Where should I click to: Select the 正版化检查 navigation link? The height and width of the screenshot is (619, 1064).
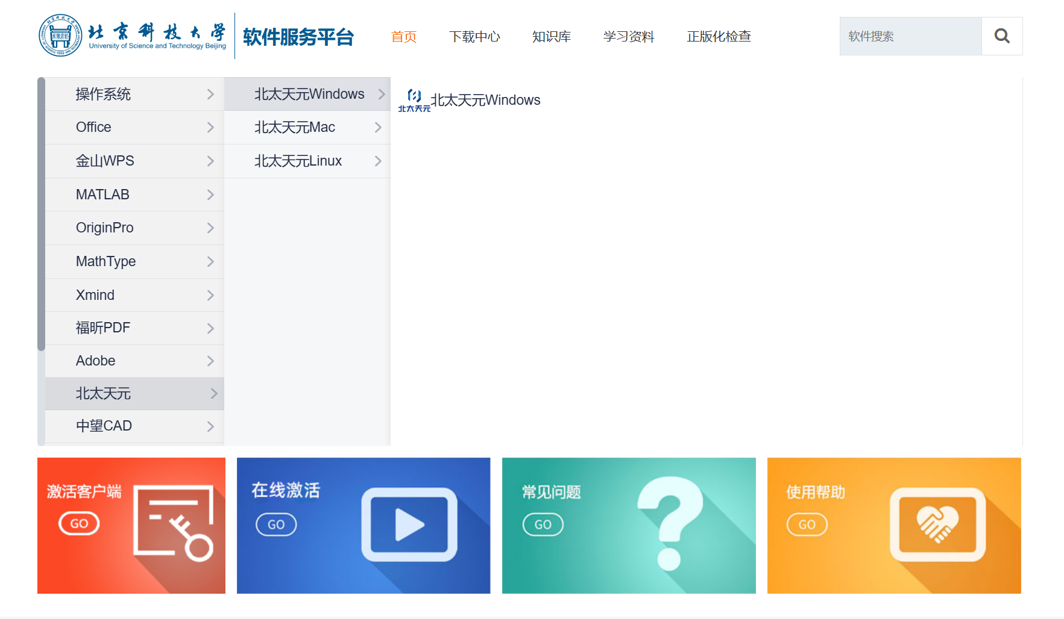[718, 36]
